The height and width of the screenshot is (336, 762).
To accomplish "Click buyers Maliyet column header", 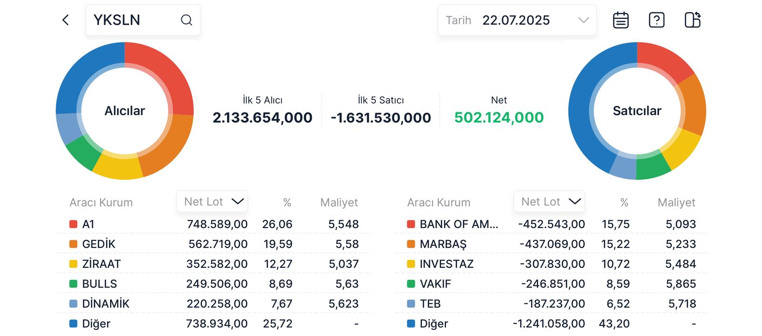I will coord(339,203).
